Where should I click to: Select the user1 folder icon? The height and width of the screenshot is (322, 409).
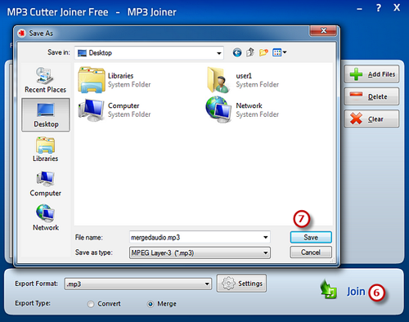[218, 80]
